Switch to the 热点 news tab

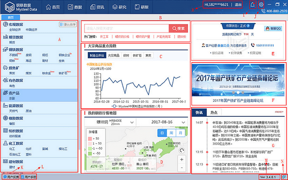pyautogui.click(x=214, y=112)
